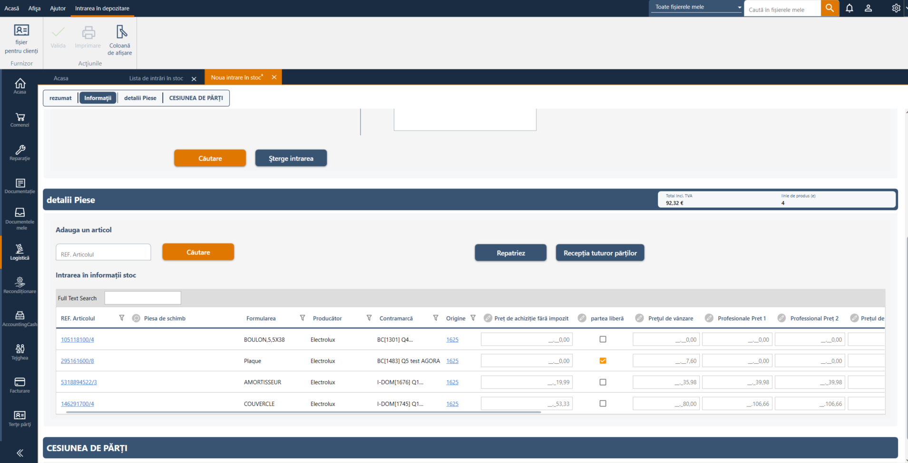Image resolution: width=908 pixels, height=463 pixels.
Task: Click the Repatriez button
Action: [511, 253]
